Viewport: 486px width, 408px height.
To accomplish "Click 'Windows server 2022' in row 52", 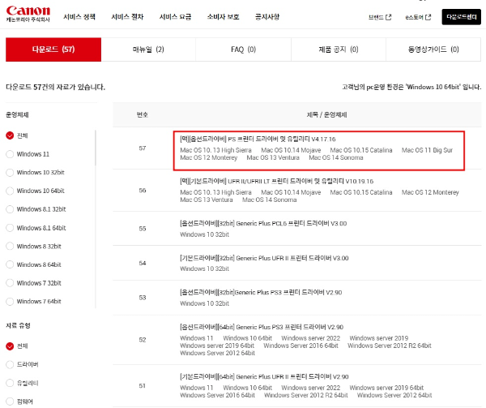I will pyautogui.click(x=310, y=338).
